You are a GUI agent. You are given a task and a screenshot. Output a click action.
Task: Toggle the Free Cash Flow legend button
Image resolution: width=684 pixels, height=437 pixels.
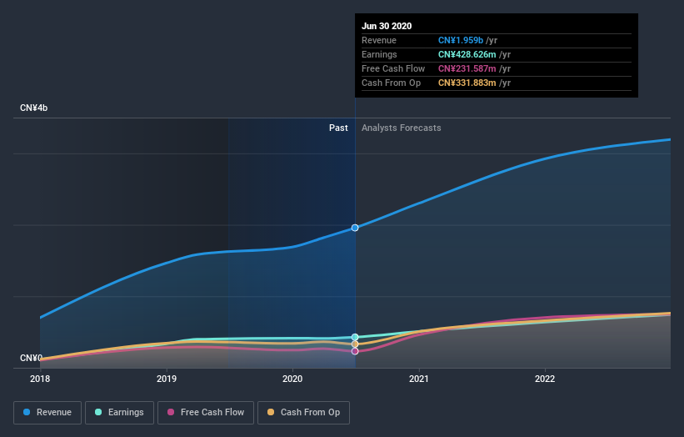(x=206, y=413)
